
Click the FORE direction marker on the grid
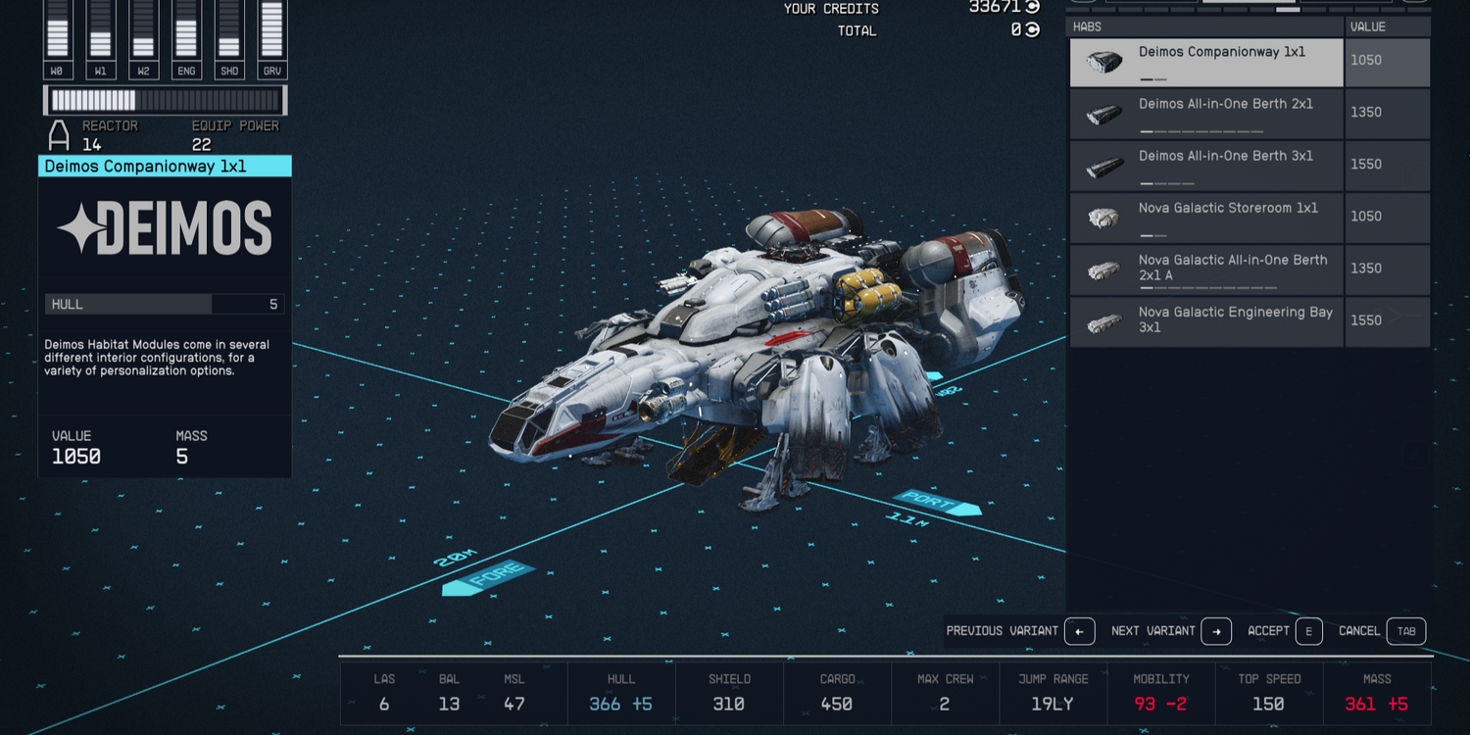click(x=488, y=578)
